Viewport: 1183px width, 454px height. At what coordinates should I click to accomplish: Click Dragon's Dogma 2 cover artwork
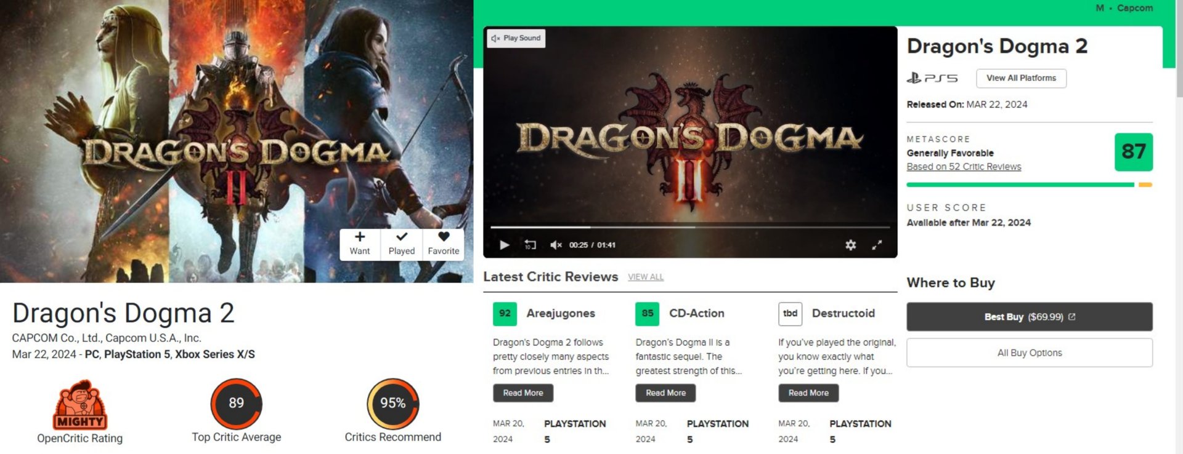point(237,141)
